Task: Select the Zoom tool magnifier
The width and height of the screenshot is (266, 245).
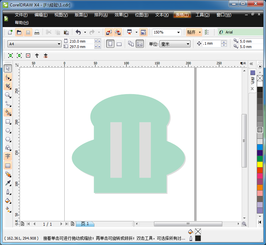Action: pos(8,95)
